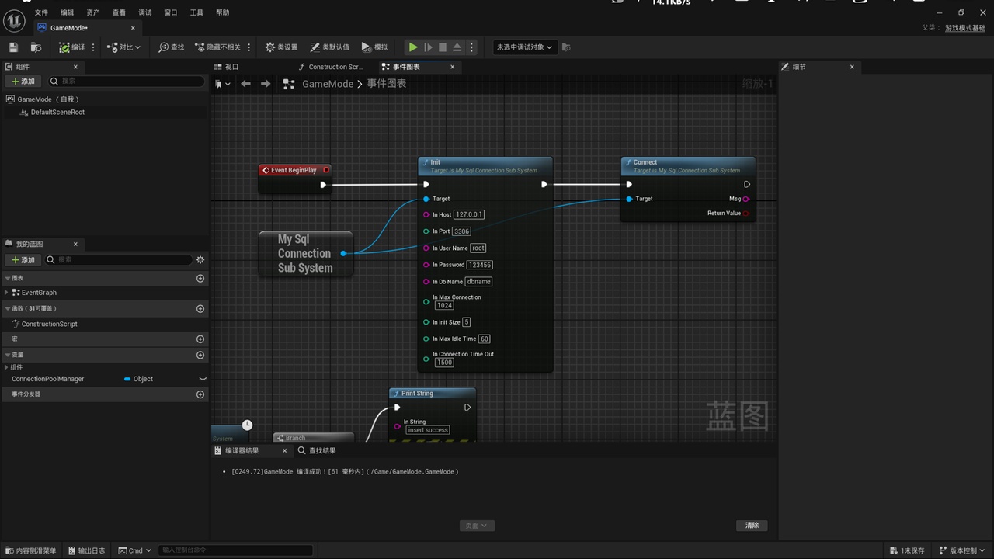994x559 pixels.
Task: Open the 编辑 menu
Action: pyautogui.click(x=68, y=12)
